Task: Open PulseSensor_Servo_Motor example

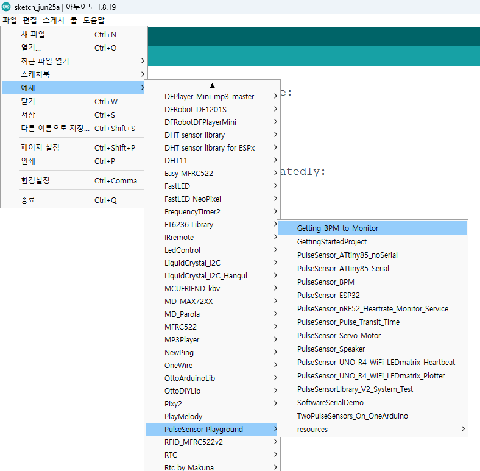Action: coord(373,336)
